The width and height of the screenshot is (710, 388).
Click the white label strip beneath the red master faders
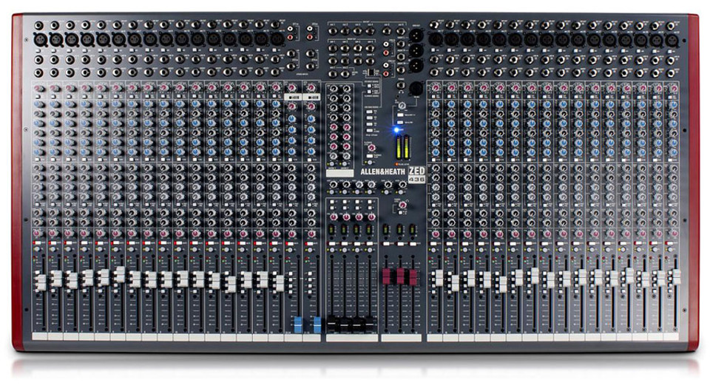401,338
